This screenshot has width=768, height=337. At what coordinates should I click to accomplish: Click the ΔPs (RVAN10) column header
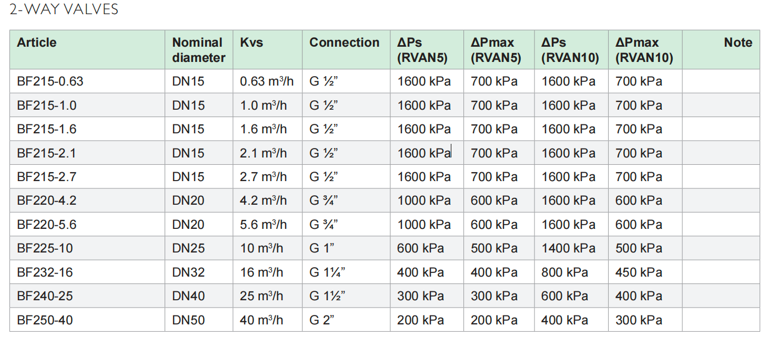(570, 50)
